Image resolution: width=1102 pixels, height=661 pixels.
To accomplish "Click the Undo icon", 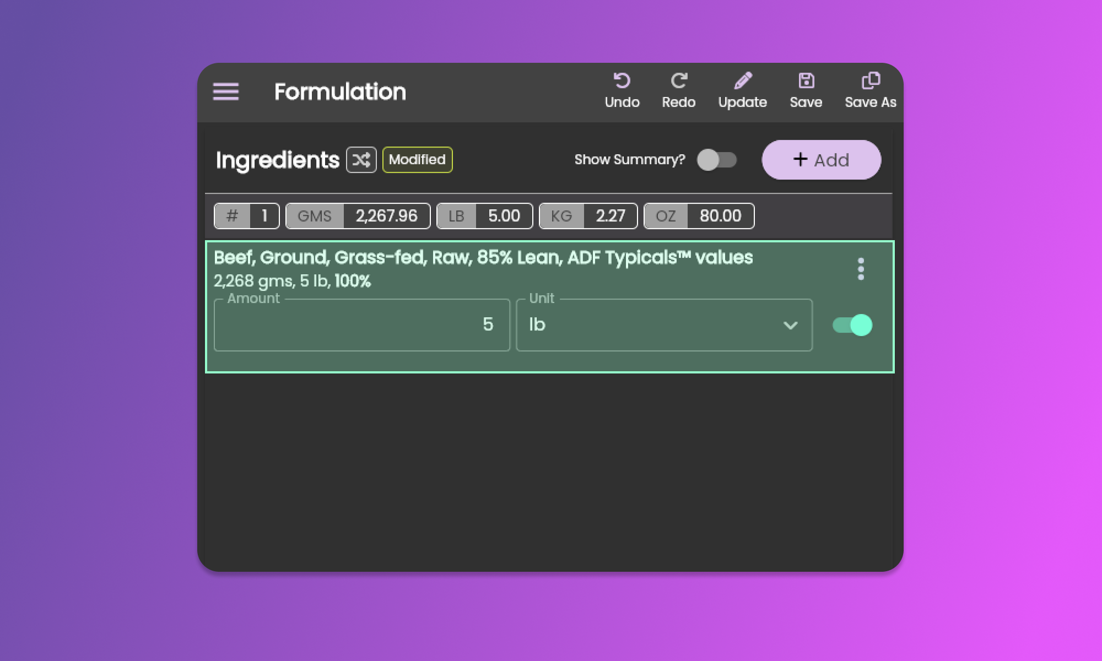I will [x=622, y=82].
